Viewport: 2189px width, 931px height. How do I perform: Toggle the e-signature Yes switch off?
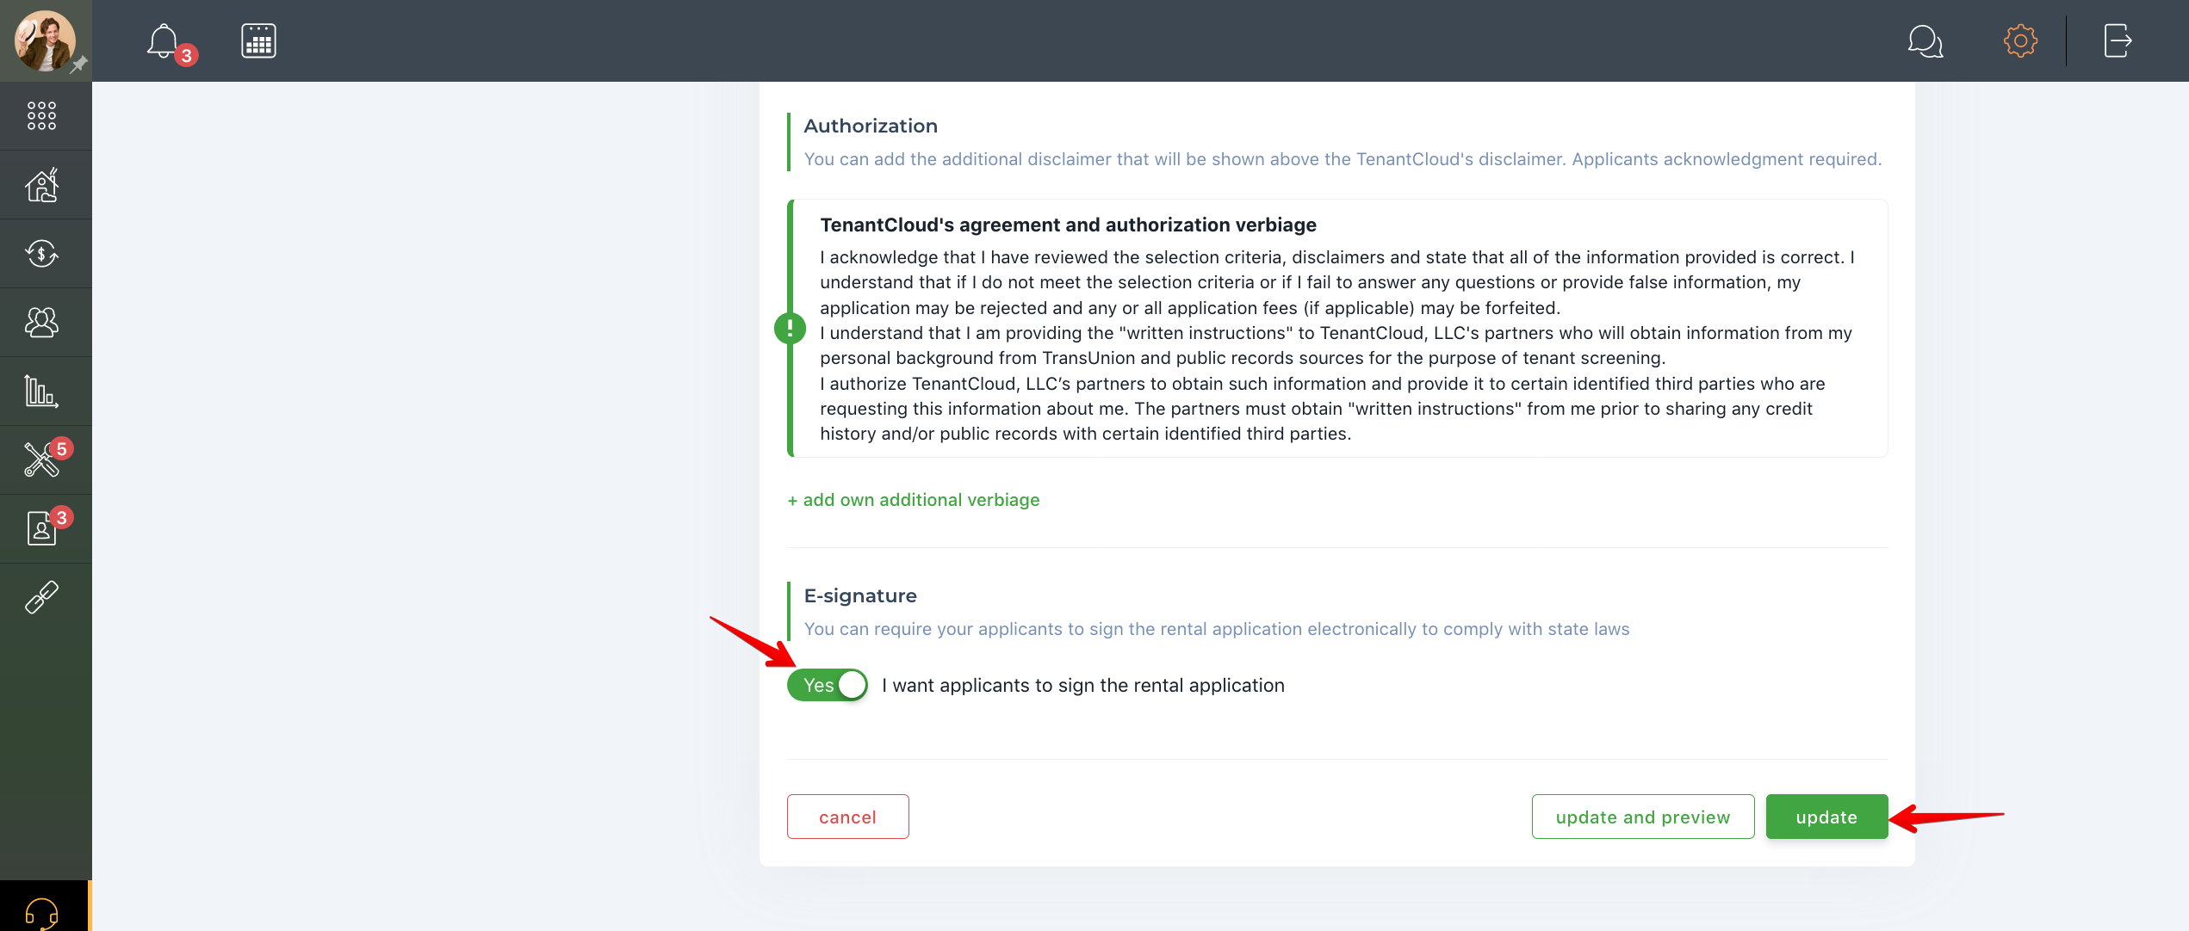tap(827, 685)
